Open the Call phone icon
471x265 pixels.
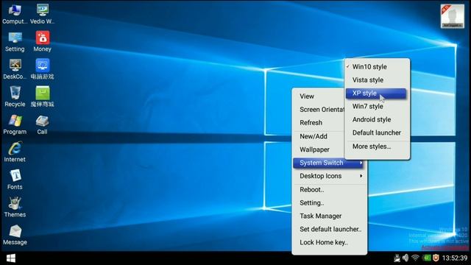tap(43, 124)
